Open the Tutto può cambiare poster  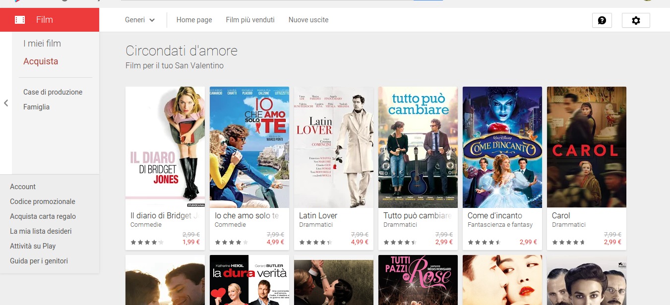click(418, 147)
